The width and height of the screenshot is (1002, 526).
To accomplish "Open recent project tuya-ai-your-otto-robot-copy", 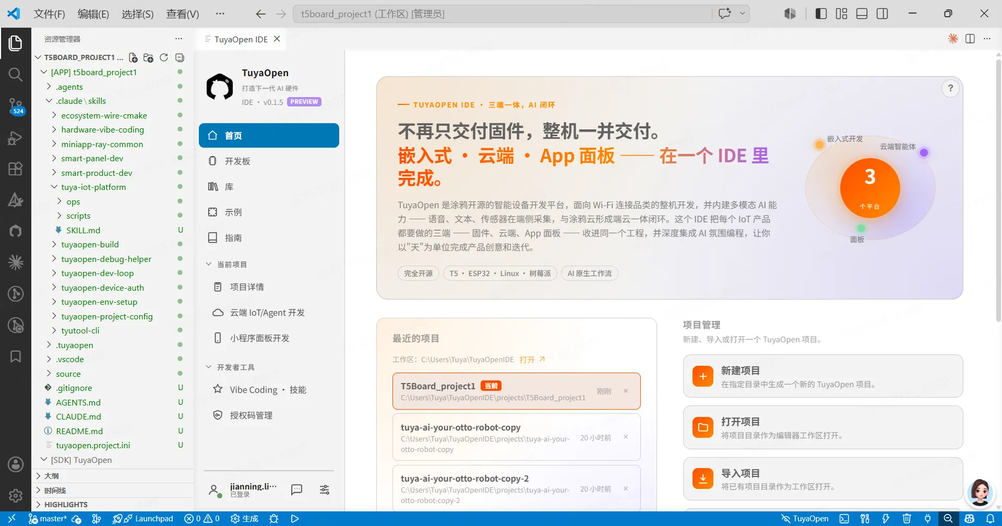I will click(x=516, y=437).
